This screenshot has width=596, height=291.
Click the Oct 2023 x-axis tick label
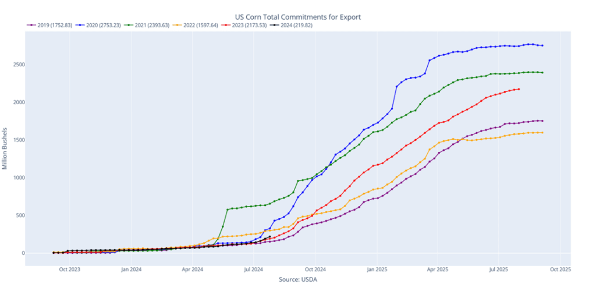(70, 269)
